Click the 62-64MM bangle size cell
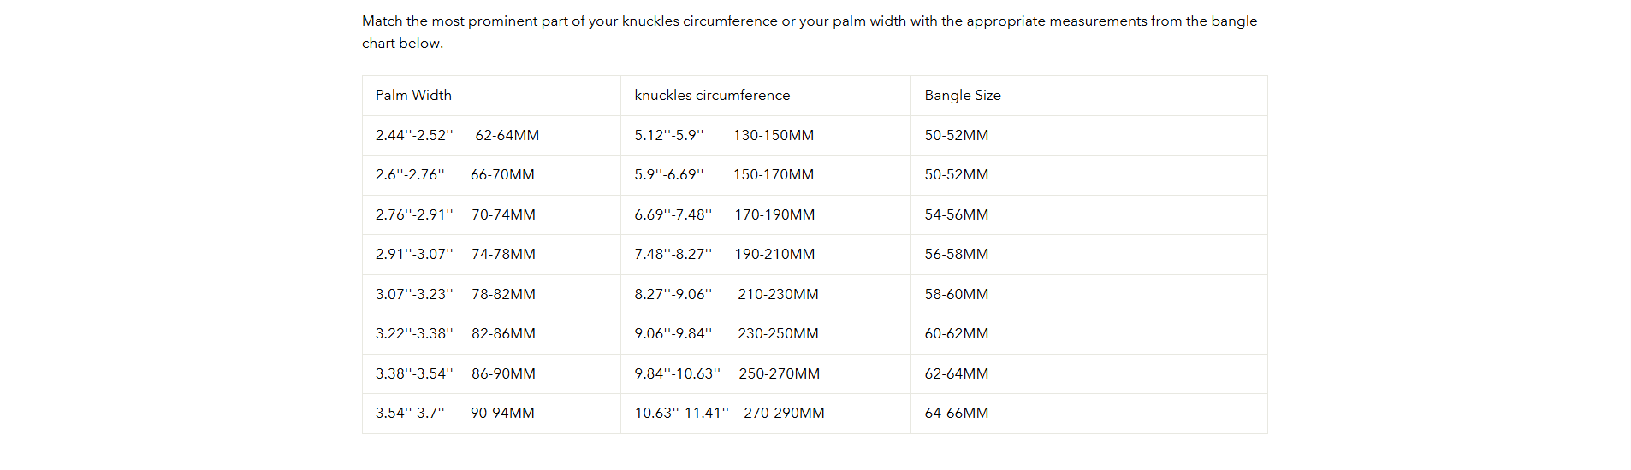The width and height of the screenshot is (1631, 470). pos(1089,374)
